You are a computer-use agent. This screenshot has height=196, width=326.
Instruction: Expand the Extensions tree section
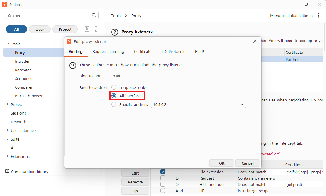[x=8, y=156]
